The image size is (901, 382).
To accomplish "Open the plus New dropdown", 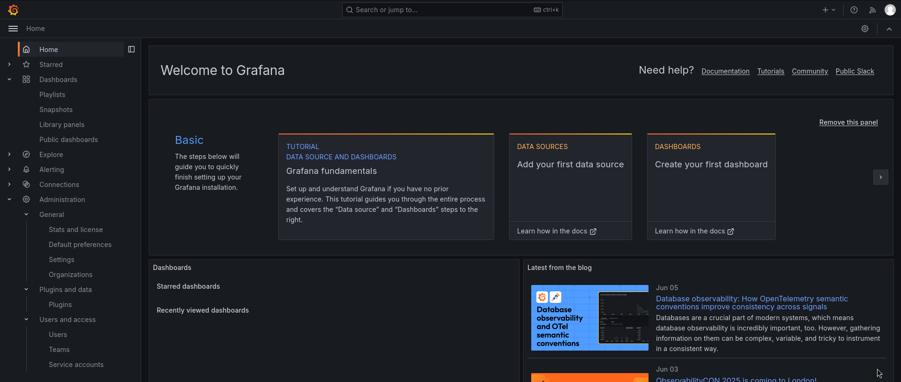I will 829,10.
